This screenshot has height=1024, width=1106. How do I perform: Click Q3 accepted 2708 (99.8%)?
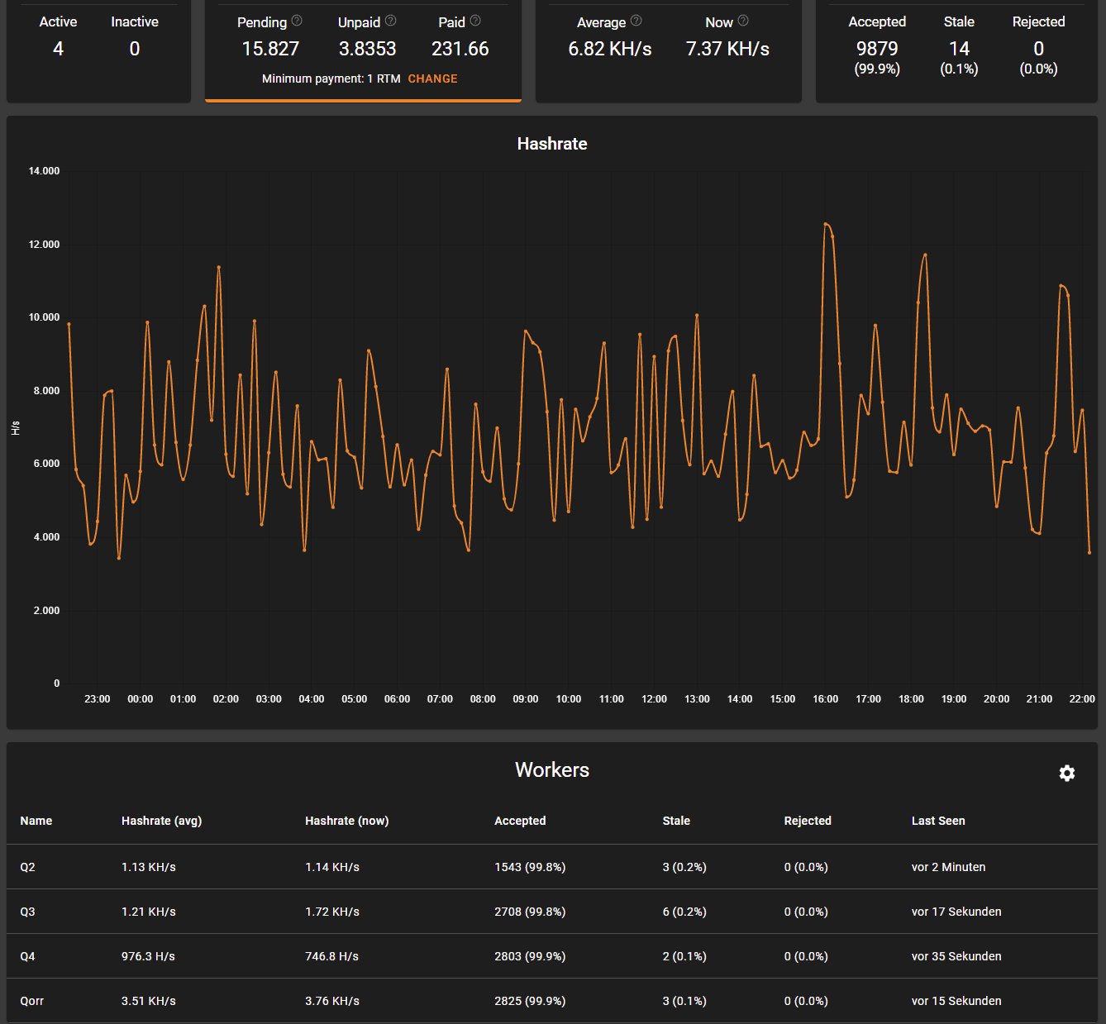(x=530, y=912)
